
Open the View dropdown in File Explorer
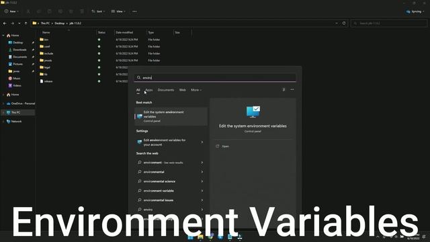(118, 11)
